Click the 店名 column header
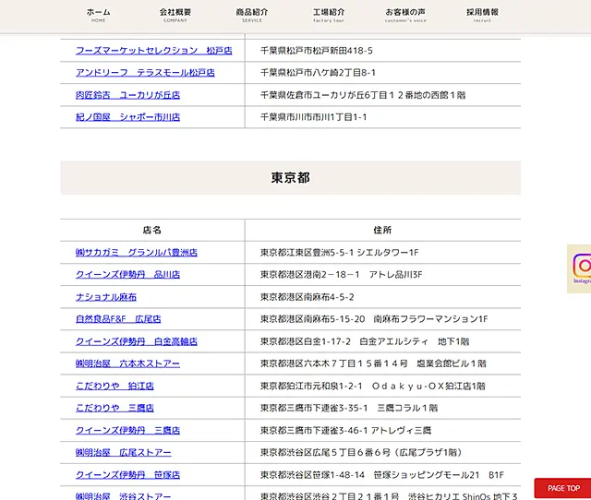 coord(152,230)
